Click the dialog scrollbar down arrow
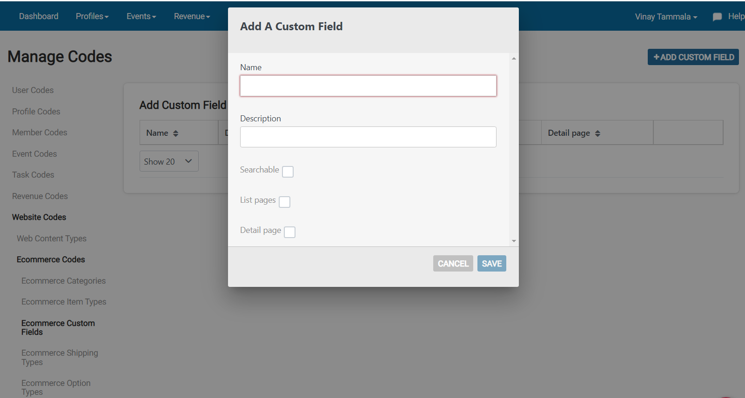The width and height of the screenshot is (745, 398). coord(514,241)
